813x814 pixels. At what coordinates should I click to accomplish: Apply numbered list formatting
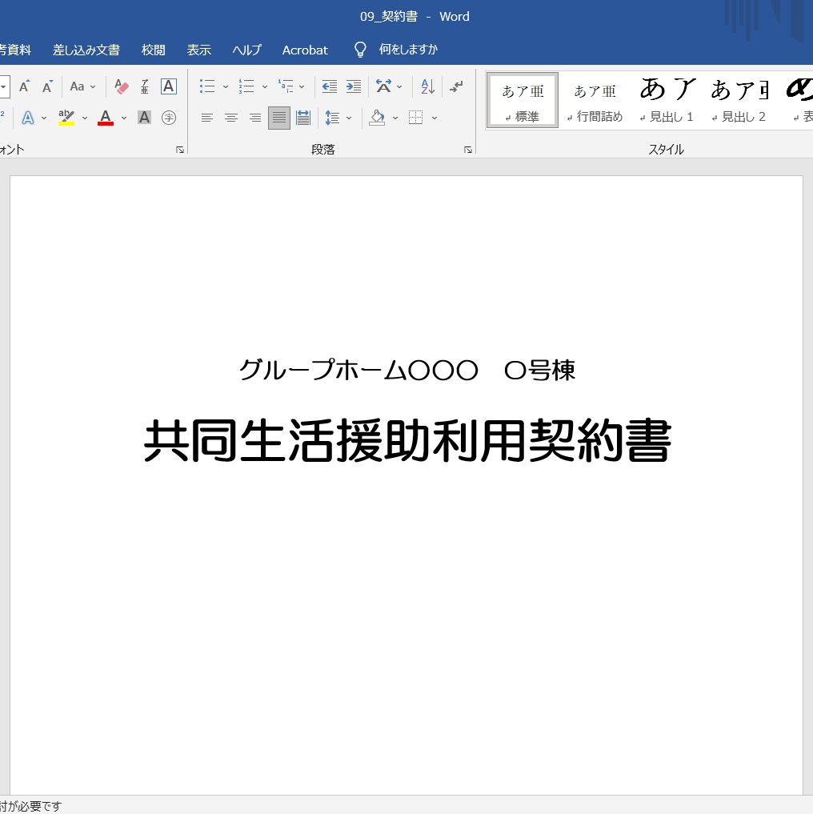tap(246, 86)
